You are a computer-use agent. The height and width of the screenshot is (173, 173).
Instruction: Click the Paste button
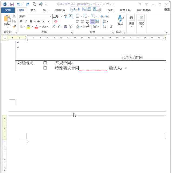click(x=7, y=21)
